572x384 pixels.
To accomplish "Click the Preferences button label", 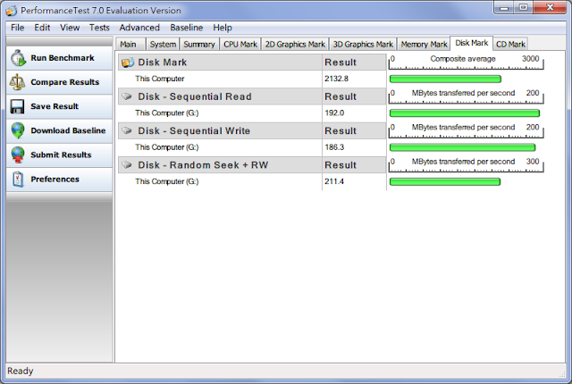I will click(55, 179).
